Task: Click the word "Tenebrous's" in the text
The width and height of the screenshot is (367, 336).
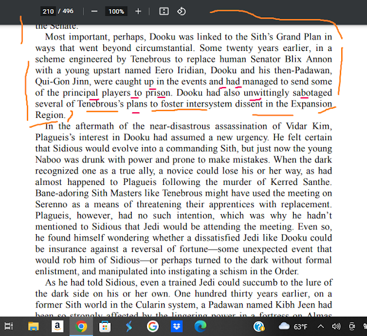Action: pos(101,104)
